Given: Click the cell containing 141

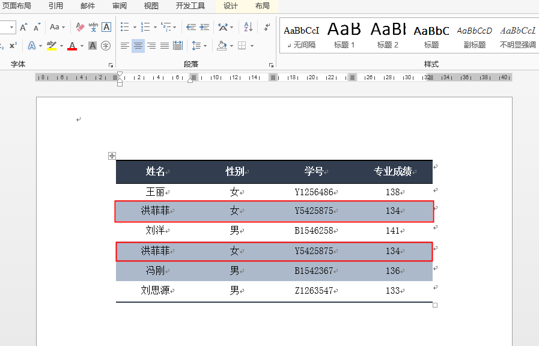Looking at the screenshot, I should [393, 231].
